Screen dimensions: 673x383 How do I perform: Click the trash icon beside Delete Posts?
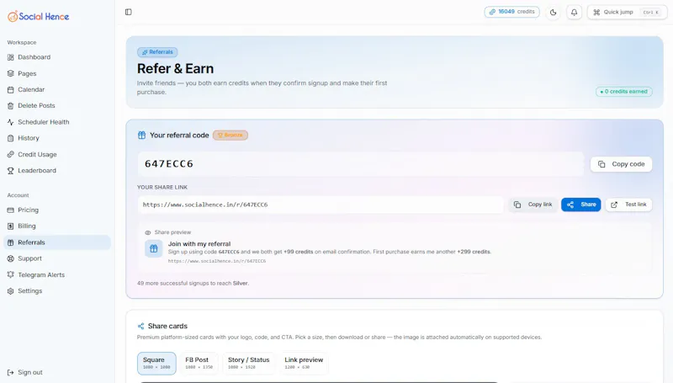(x=11, y=105)
